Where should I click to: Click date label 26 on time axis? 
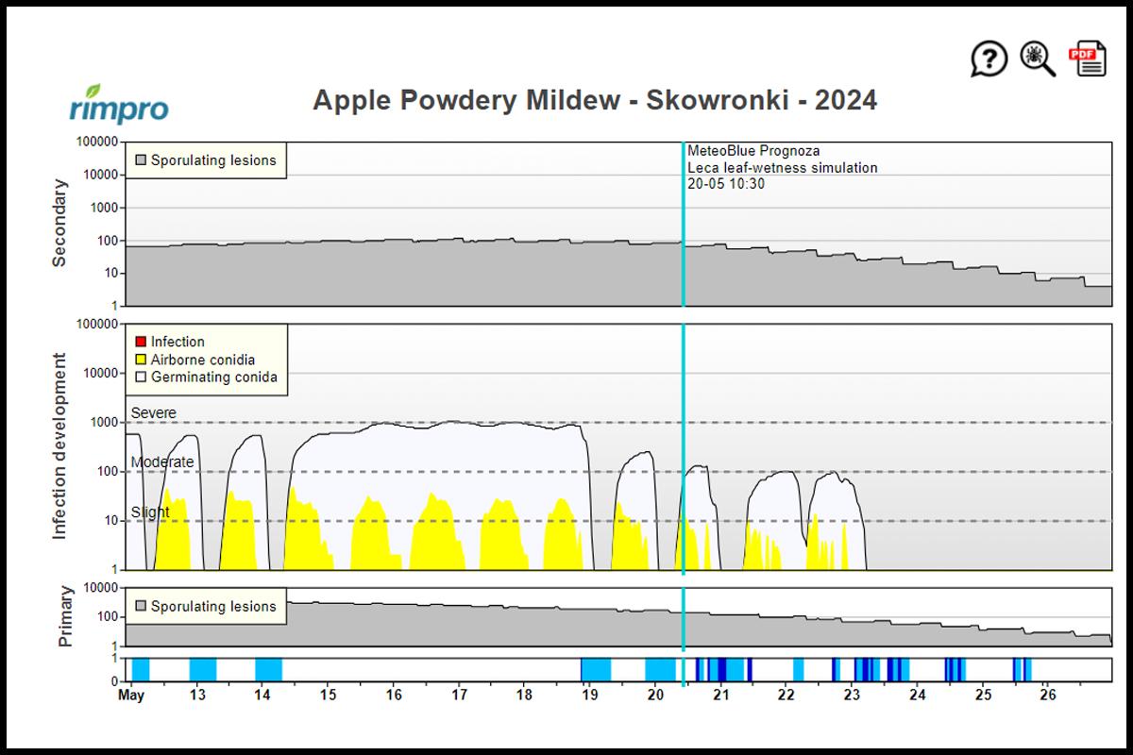tap(1047, 696)
